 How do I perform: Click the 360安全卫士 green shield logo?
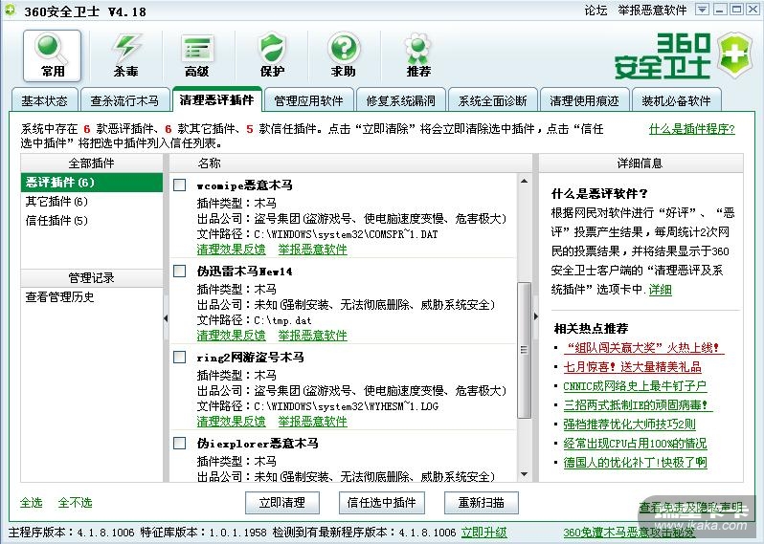(x=734, y=55)
